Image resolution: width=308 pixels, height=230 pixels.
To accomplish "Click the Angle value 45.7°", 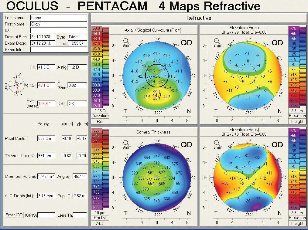I will tap(80, 176).
